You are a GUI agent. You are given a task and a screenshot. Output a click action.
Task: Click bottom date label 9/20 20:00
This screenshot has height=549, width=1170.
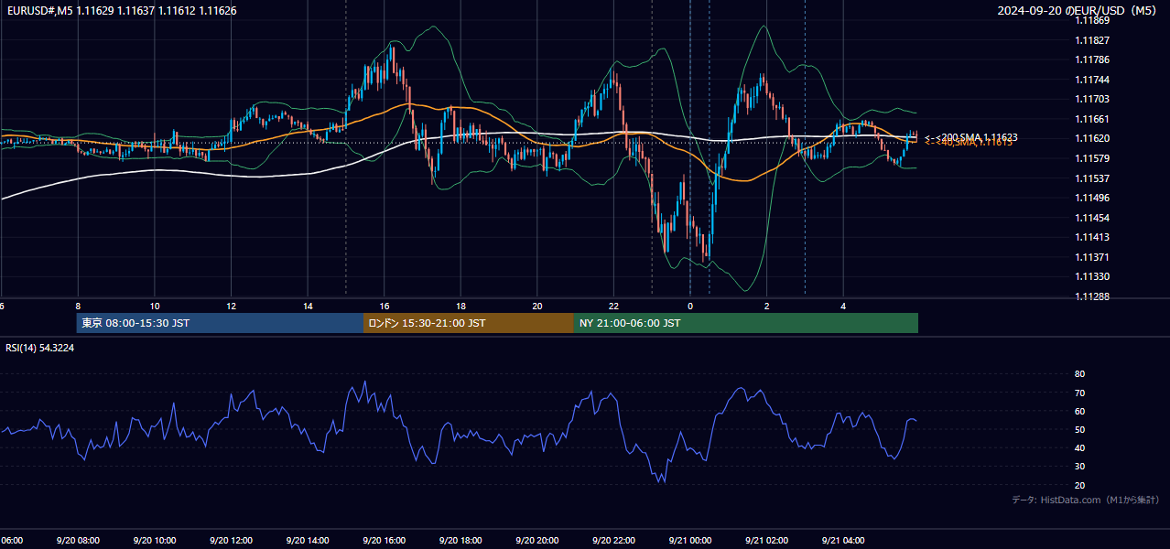pos(537,541)
